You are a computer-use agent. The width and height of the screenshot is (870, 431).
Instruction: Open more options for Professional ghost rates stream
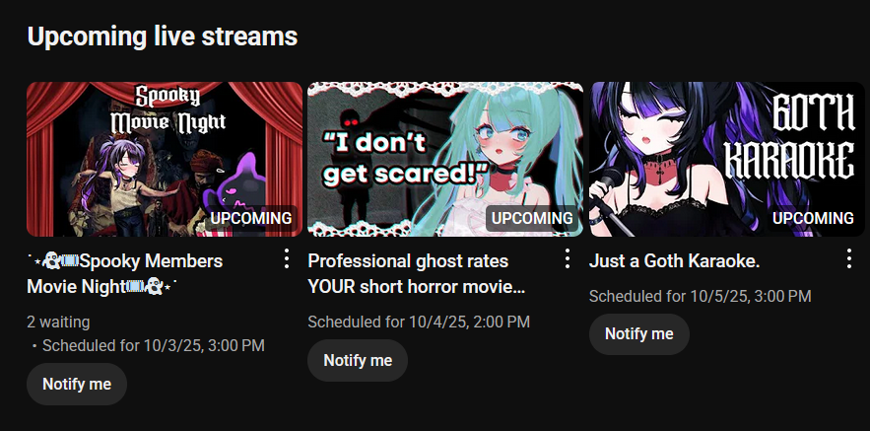(x=568, y=258)
